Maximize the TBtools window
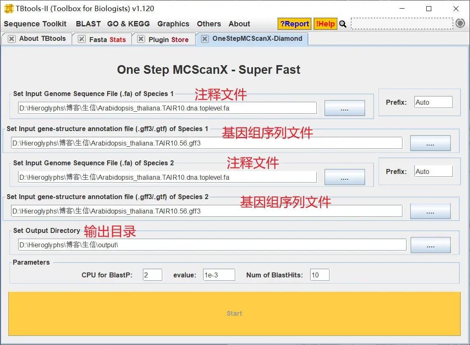The height and width of the screenshot is (345, 470). pos(429,9)
